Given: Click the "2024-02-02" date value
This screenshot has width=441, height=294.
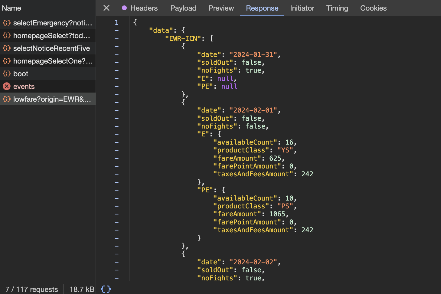Looking at the screenshot, I should click(253, 262).
